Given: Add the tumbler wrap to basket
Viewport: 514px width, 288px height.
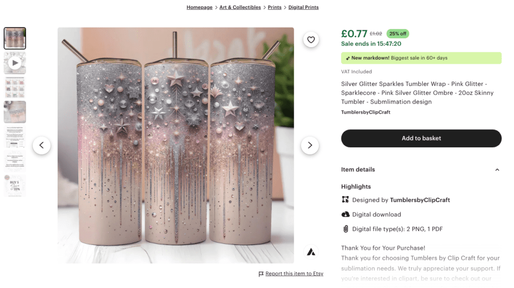Looking at the screenshot, I should coord(421,138).
